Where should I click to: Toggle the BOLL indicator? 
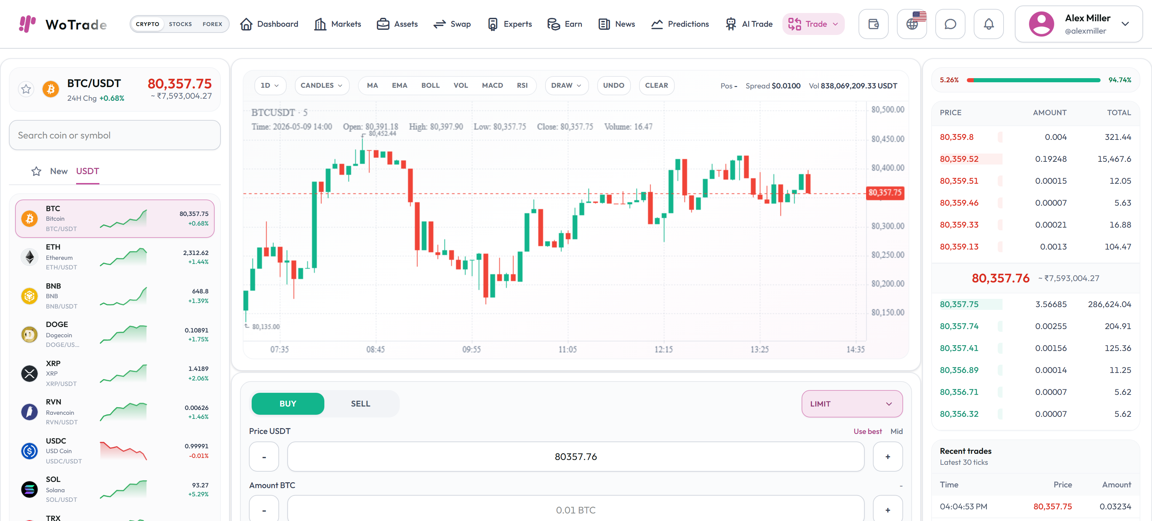point(430,85)
